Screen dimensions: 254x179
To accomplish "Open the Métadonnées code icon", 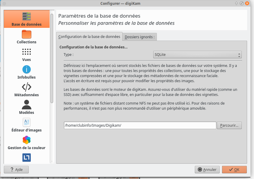I will (27, 87).
